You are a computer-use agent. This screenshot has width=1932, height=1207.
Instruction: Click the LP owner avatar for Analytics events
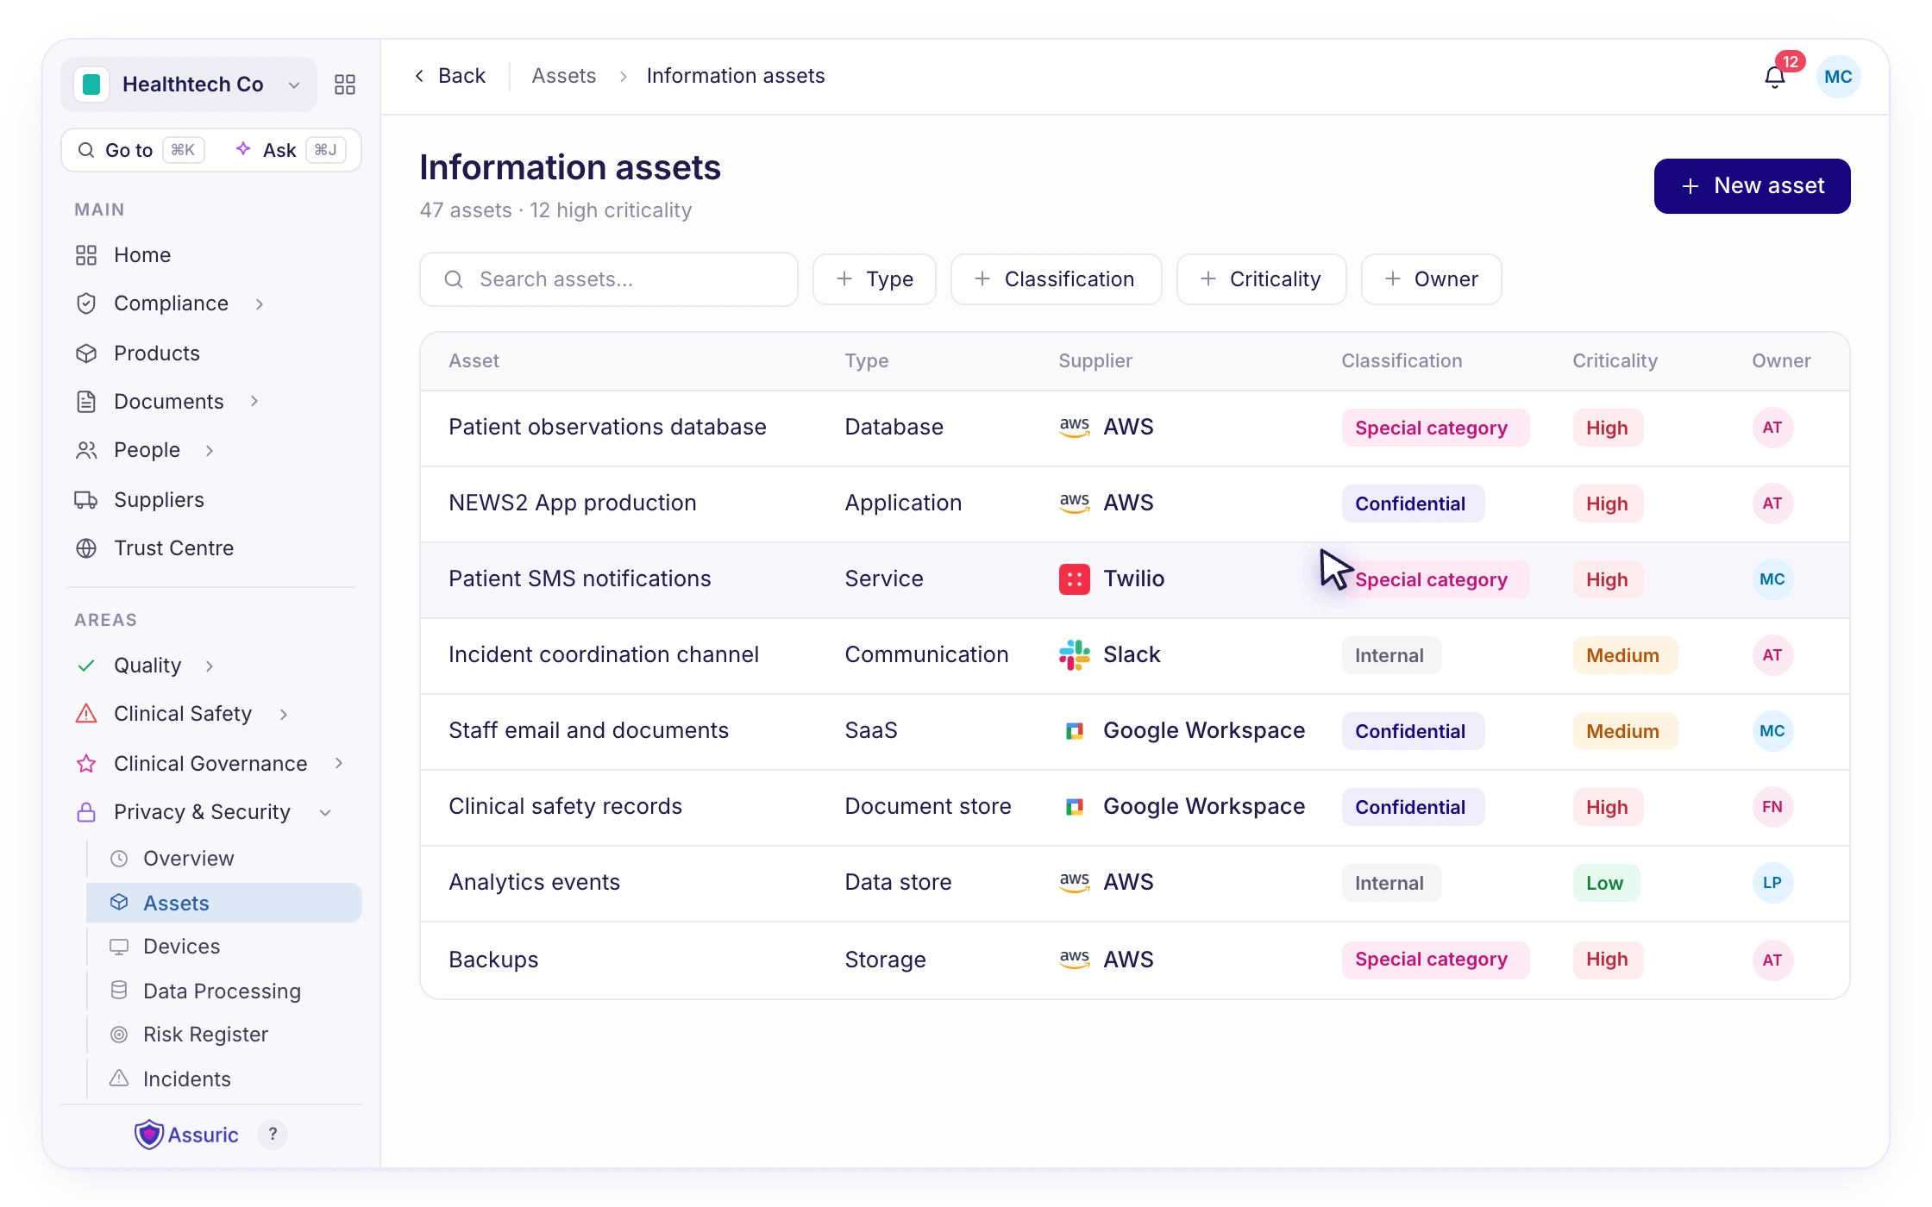click(1772, 883)
